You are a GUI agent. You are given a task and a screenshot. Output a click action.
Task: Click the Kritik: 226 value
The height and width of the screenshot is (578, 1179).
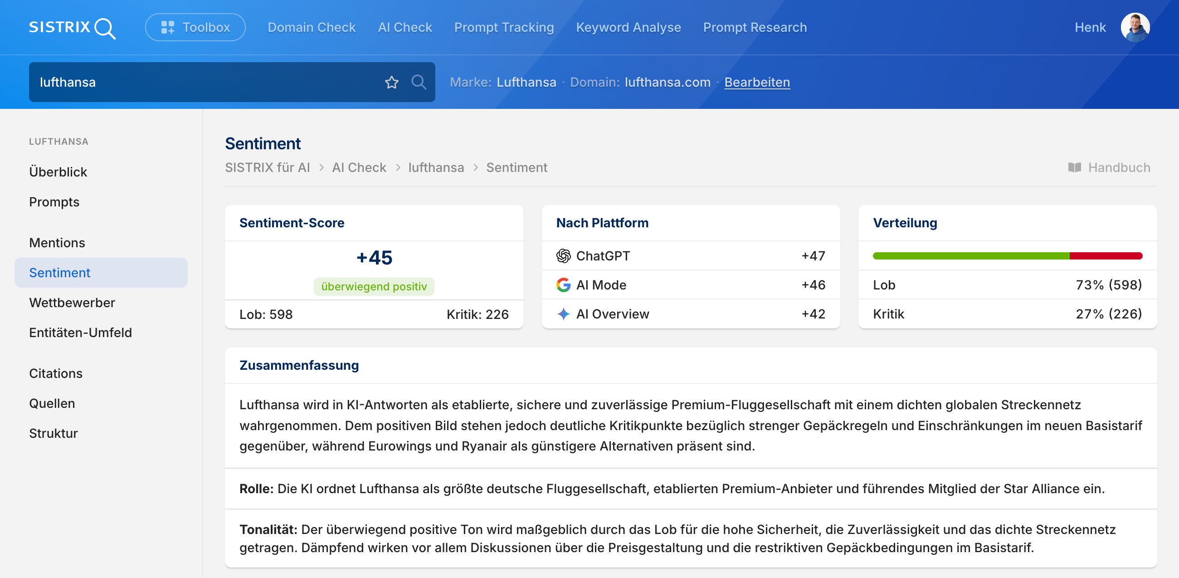pos(477,315)
